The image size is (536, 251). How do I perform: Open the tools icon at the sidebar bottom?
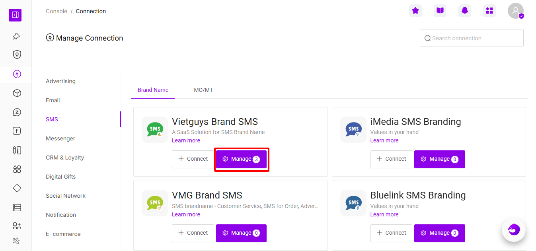16,241
